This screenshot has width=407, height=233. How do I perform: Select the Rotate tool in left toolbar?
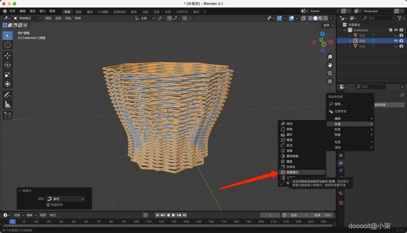7,65
